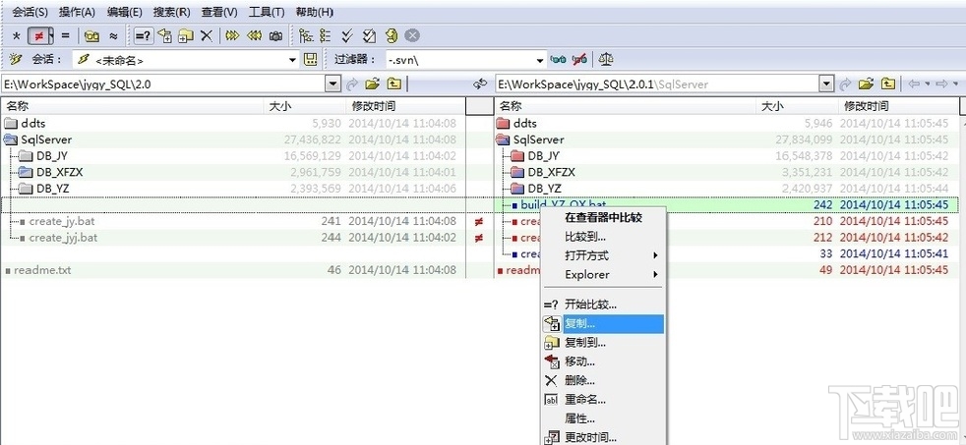
Task: Select 开始比较... context menu entry
Action: point(602,305)
